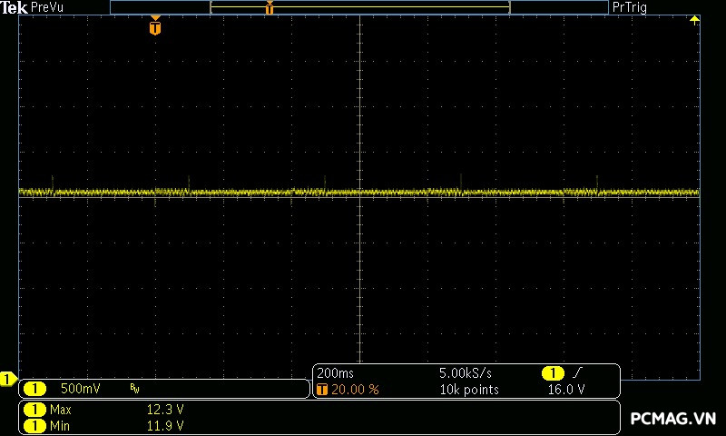Click the orange T icon beside 20.00 %

[x=320, y=390]
